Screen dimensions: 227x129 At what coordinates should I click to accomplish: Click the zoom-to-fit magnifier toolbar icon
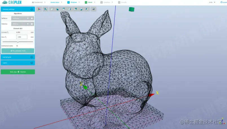[45, 9]
